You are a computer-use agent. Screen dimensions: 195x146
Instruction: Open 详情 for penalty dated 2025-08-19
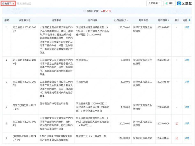click(187, 82)
